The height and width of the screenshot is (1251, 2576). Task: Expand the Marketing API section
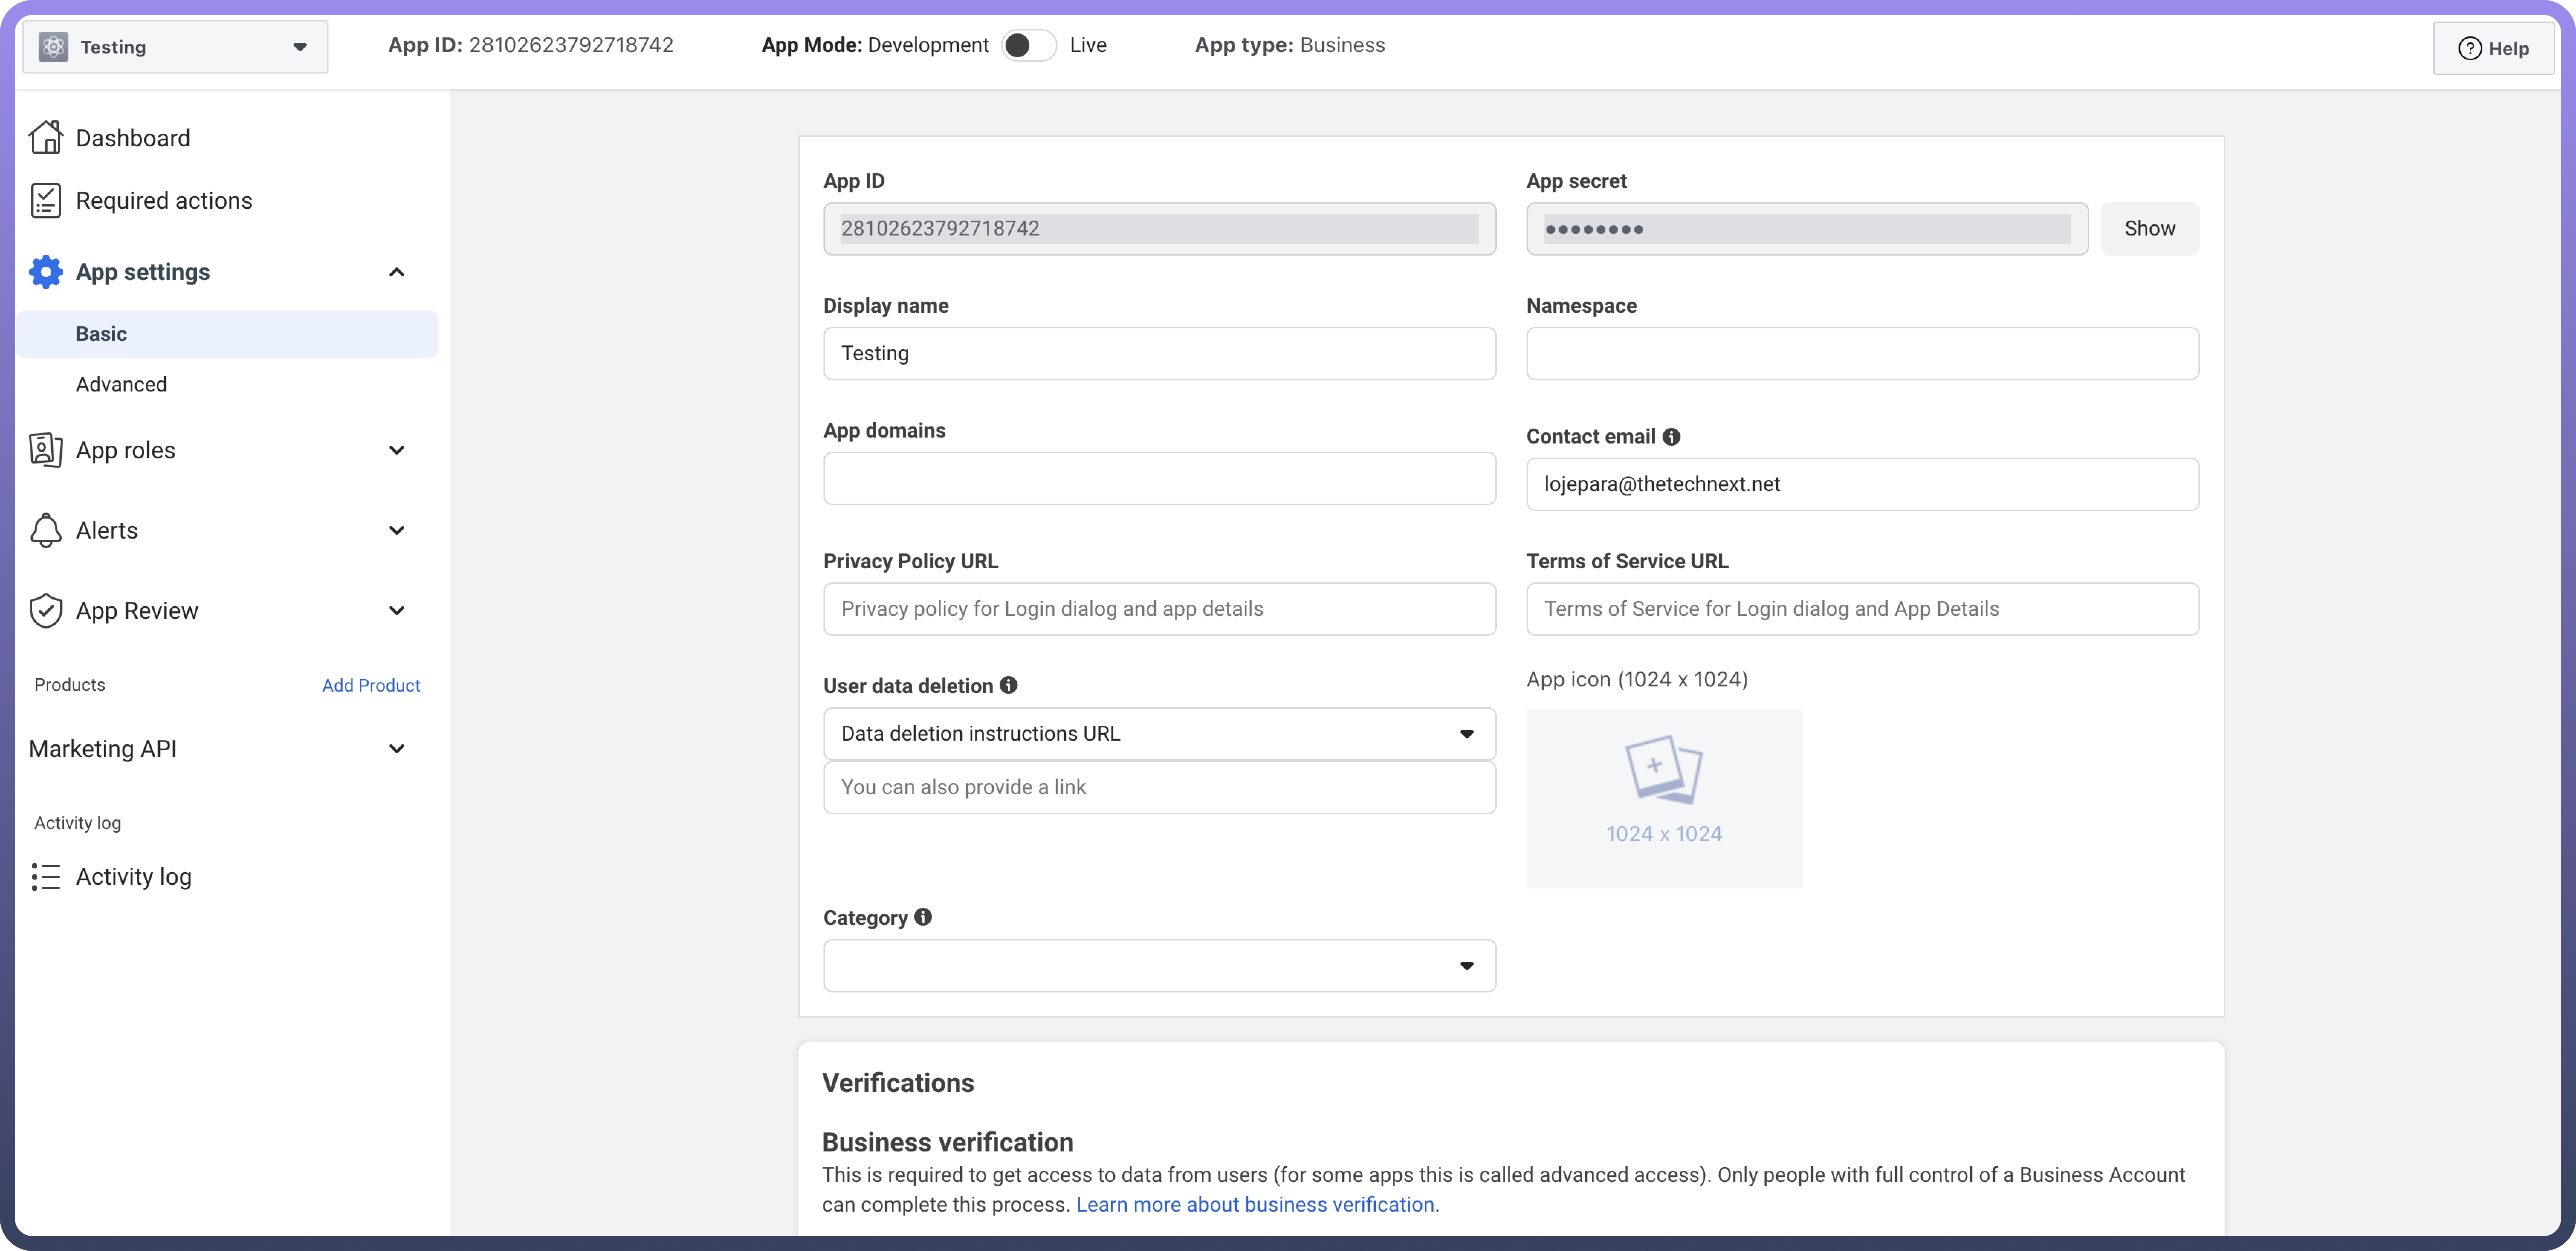tap(396, 748)
